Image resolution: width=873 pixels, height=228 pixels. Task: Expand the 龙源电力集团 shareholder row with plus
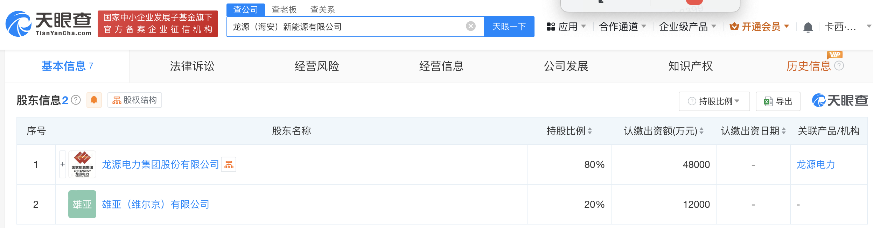coord(63,164)
